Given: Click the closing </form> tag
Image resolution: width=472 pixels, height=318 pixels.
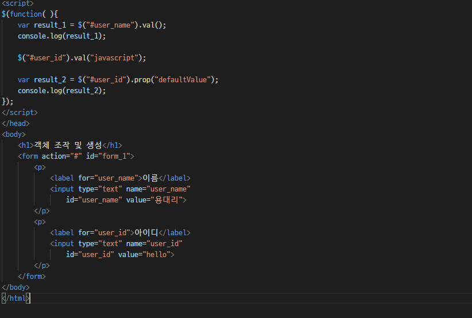Looking at the screenshot, I should click(x=32, y=277).
